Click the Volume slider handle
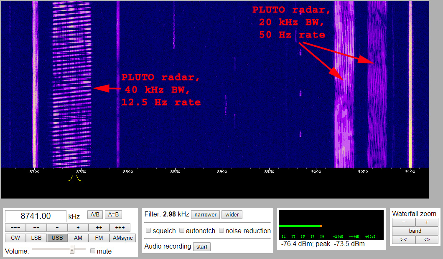Image resolution: width=443 pixels, height=259 pixels. [72, 249]
